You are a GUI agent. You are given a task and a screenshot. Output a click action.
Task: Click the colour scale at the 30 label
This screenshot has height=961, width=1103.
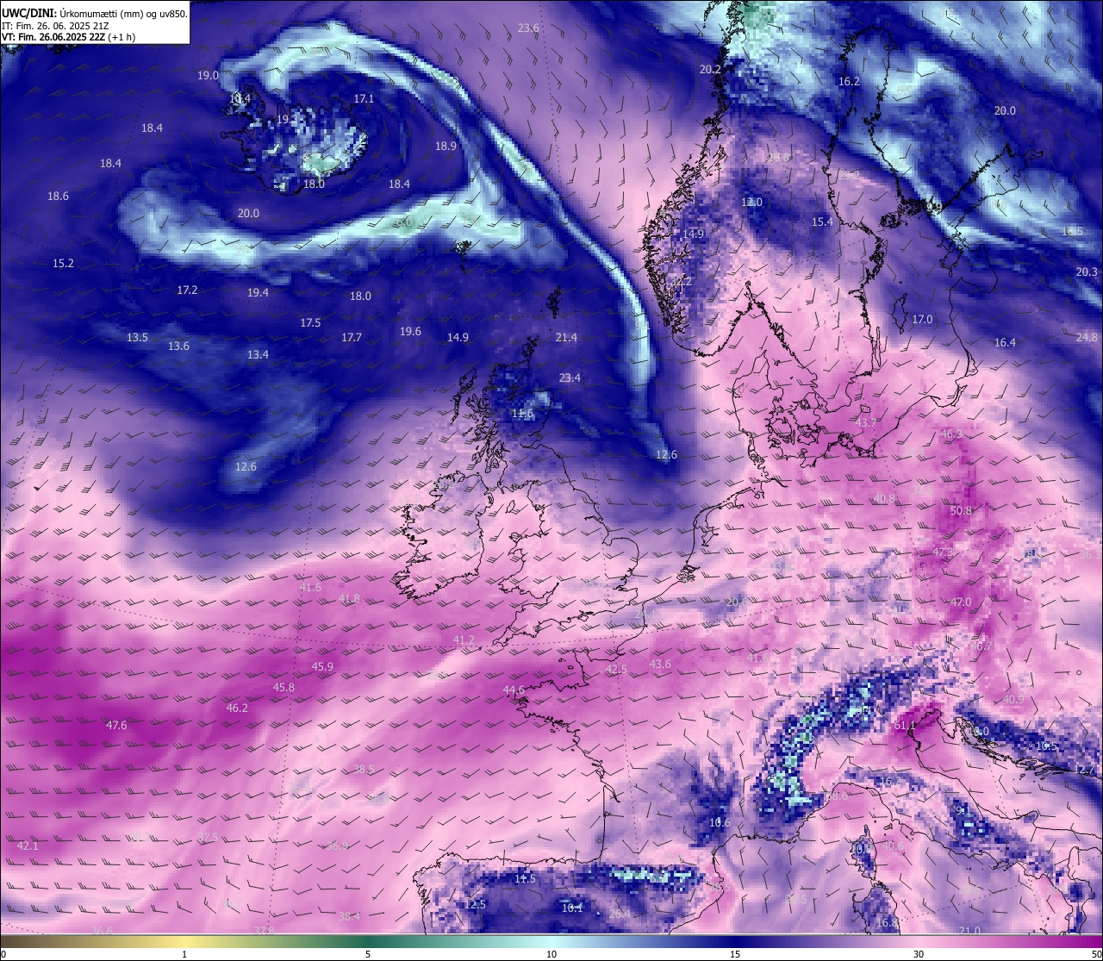(919, 954)
